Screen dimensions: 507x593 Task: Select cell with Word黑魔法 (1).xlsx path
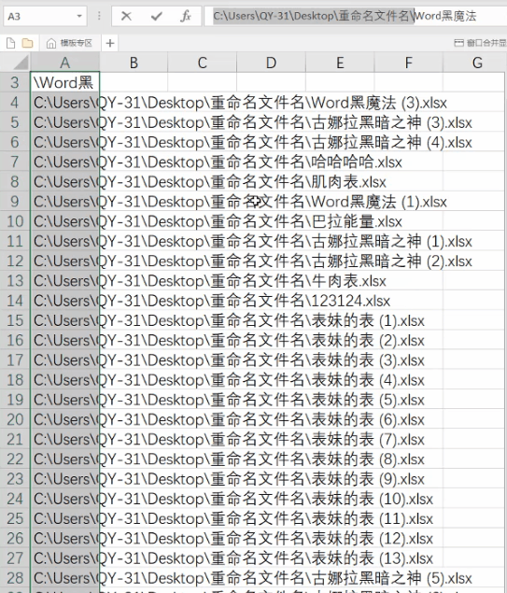tap(65, 202)
